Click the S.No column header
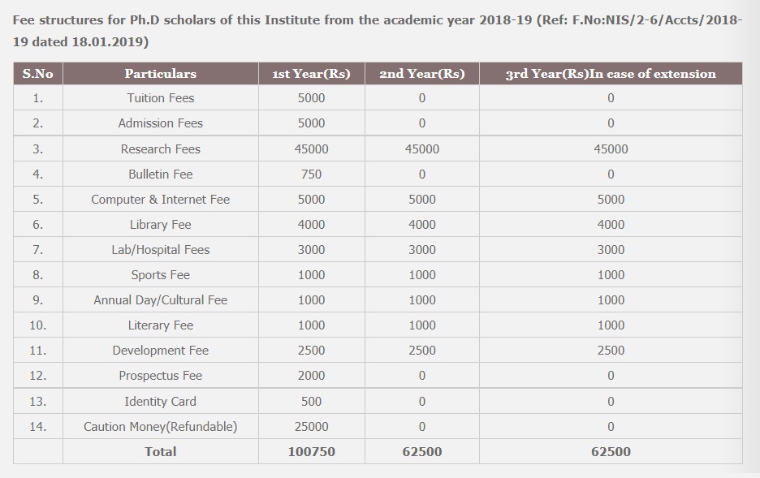760x478 pixels. (38, 74)
